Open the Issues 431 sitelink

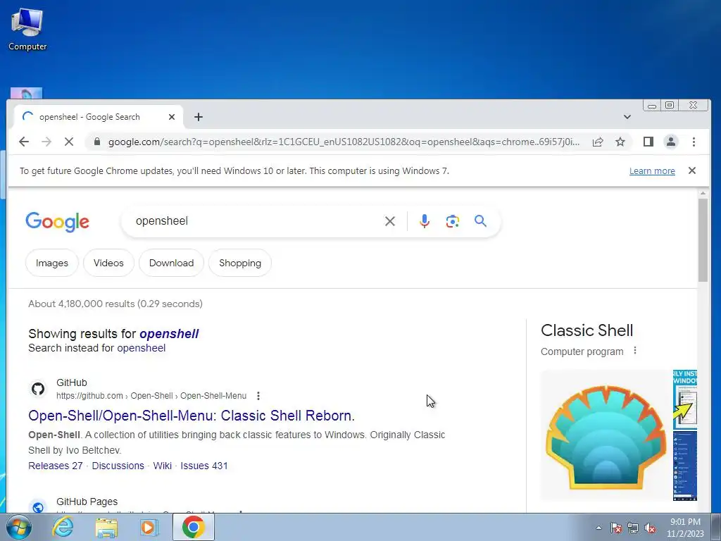click(204, 466)
